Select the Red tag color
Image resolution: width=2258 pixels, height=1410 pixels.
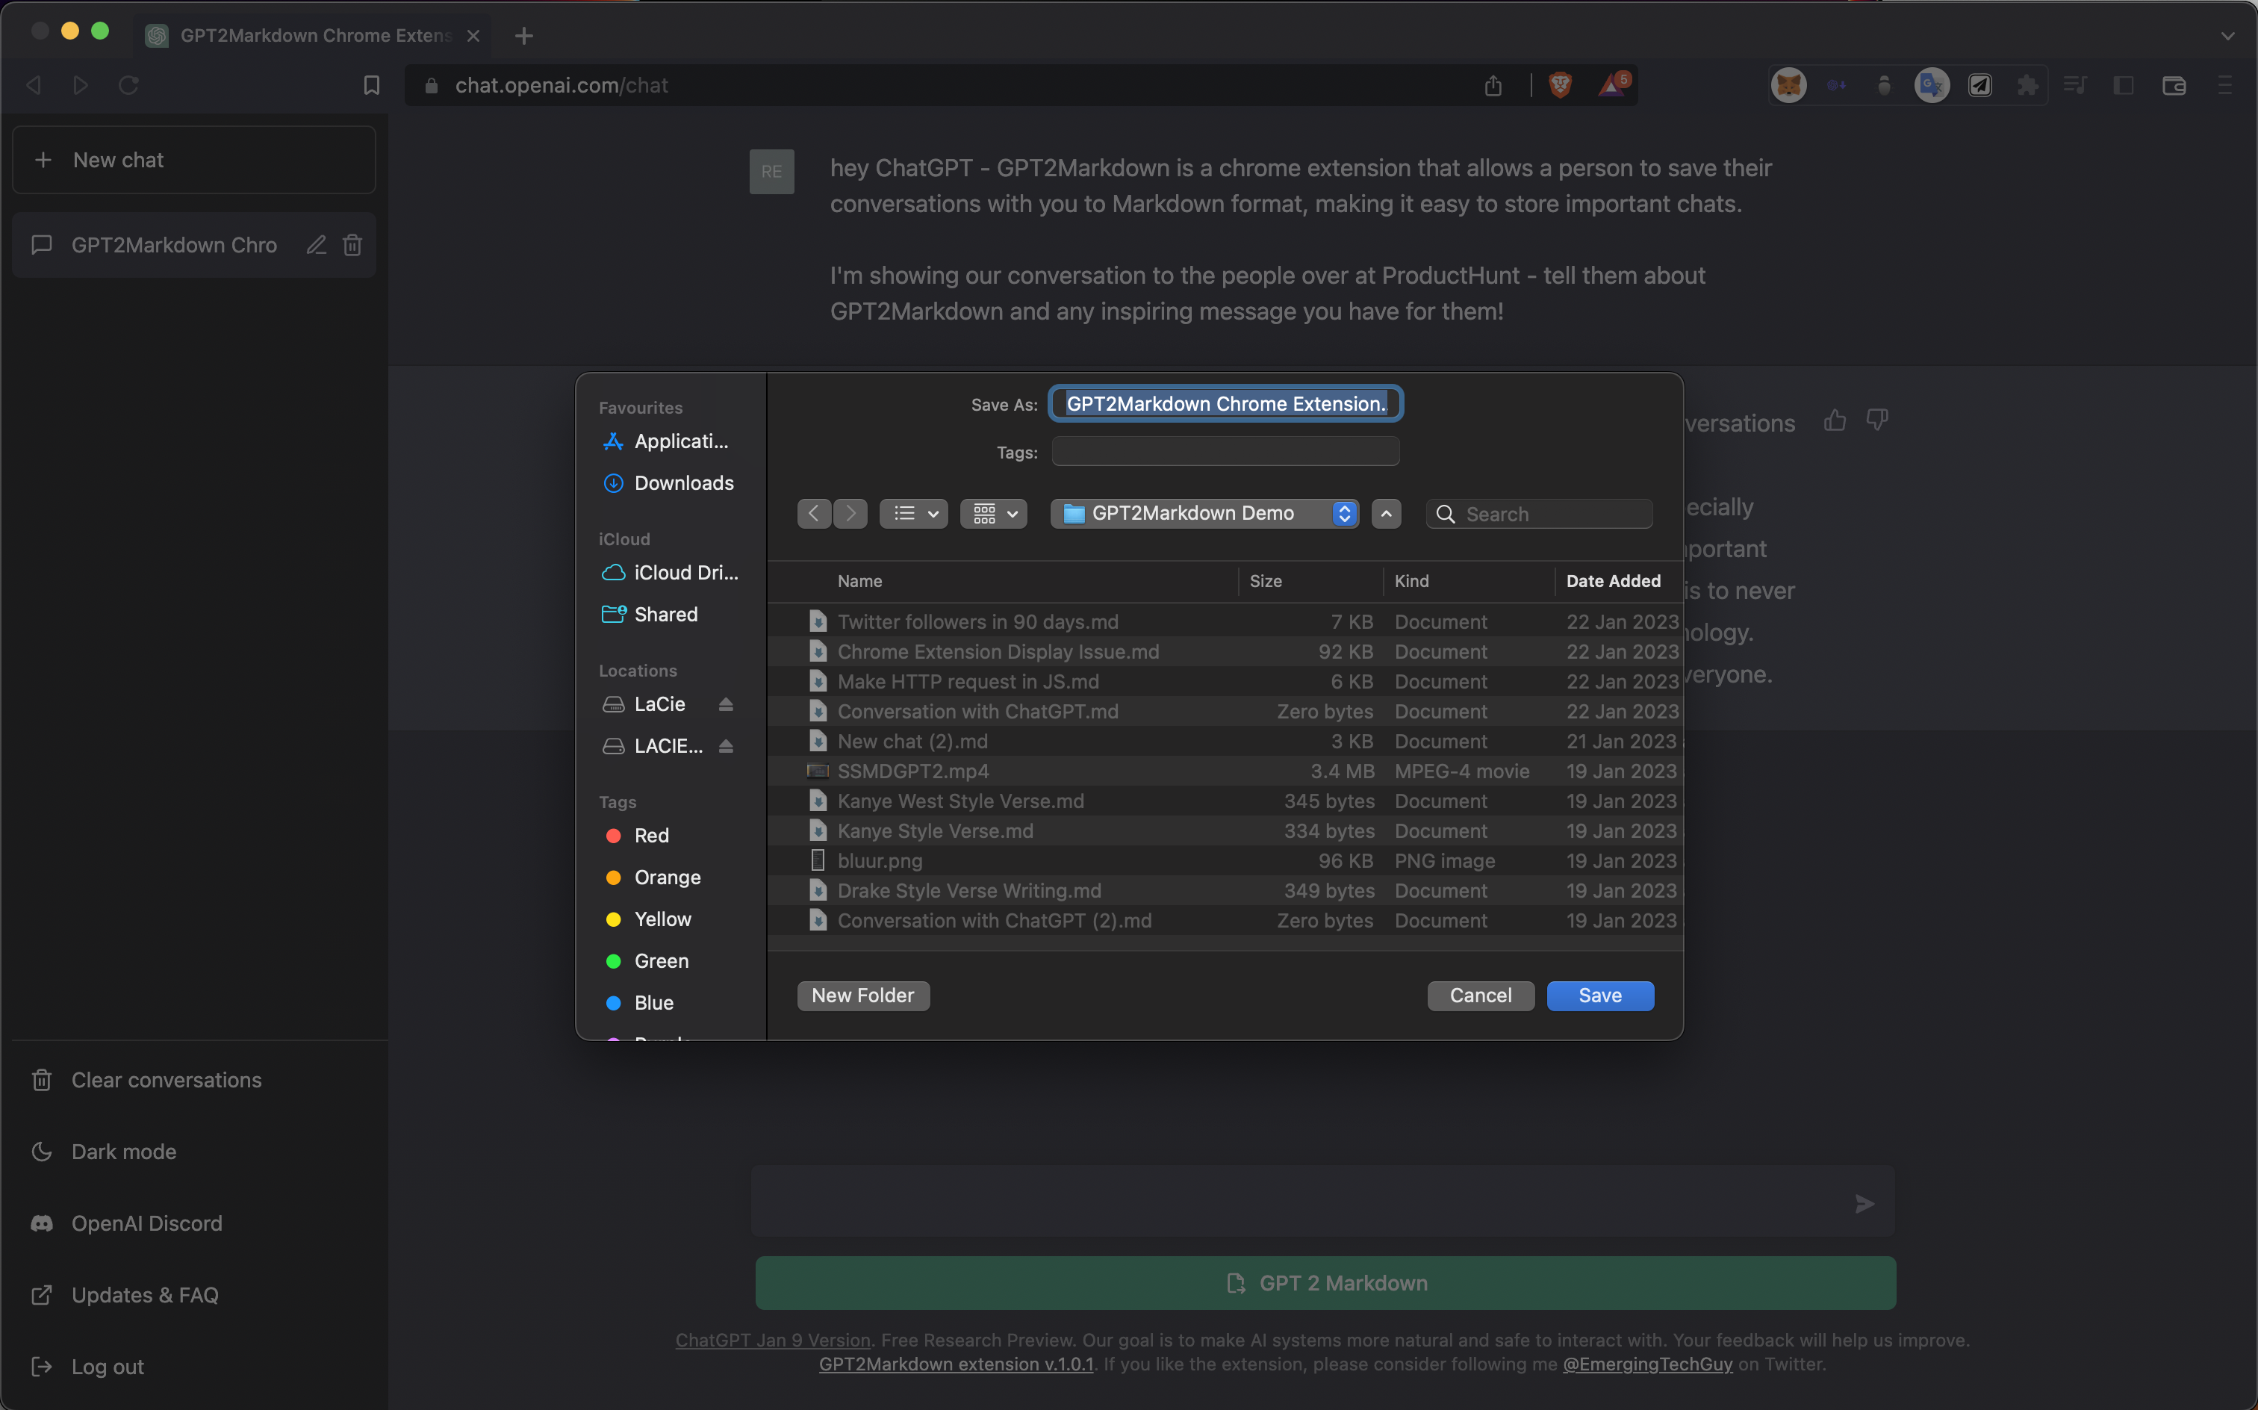(x=650, y=836)
